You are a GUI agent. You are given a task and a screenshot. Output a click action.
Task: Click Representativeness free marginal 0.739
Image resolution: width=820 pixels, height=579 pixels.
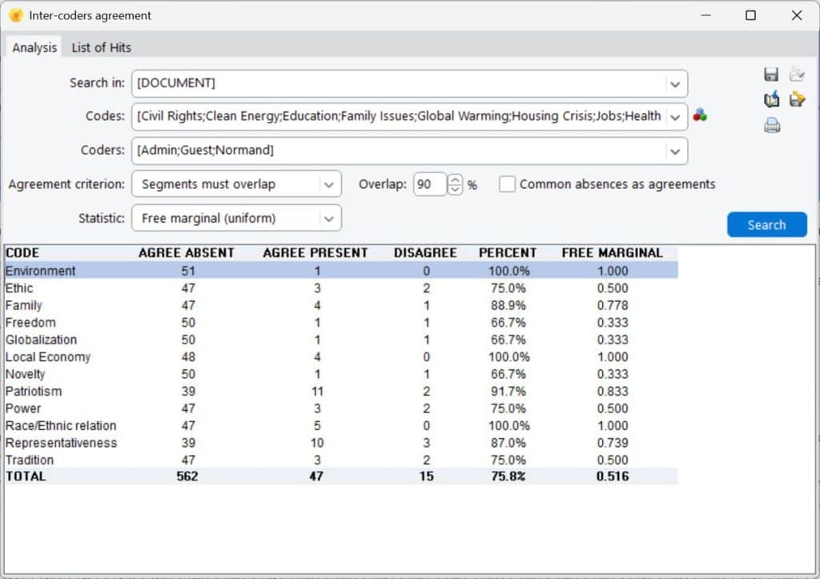click(613, 443)
